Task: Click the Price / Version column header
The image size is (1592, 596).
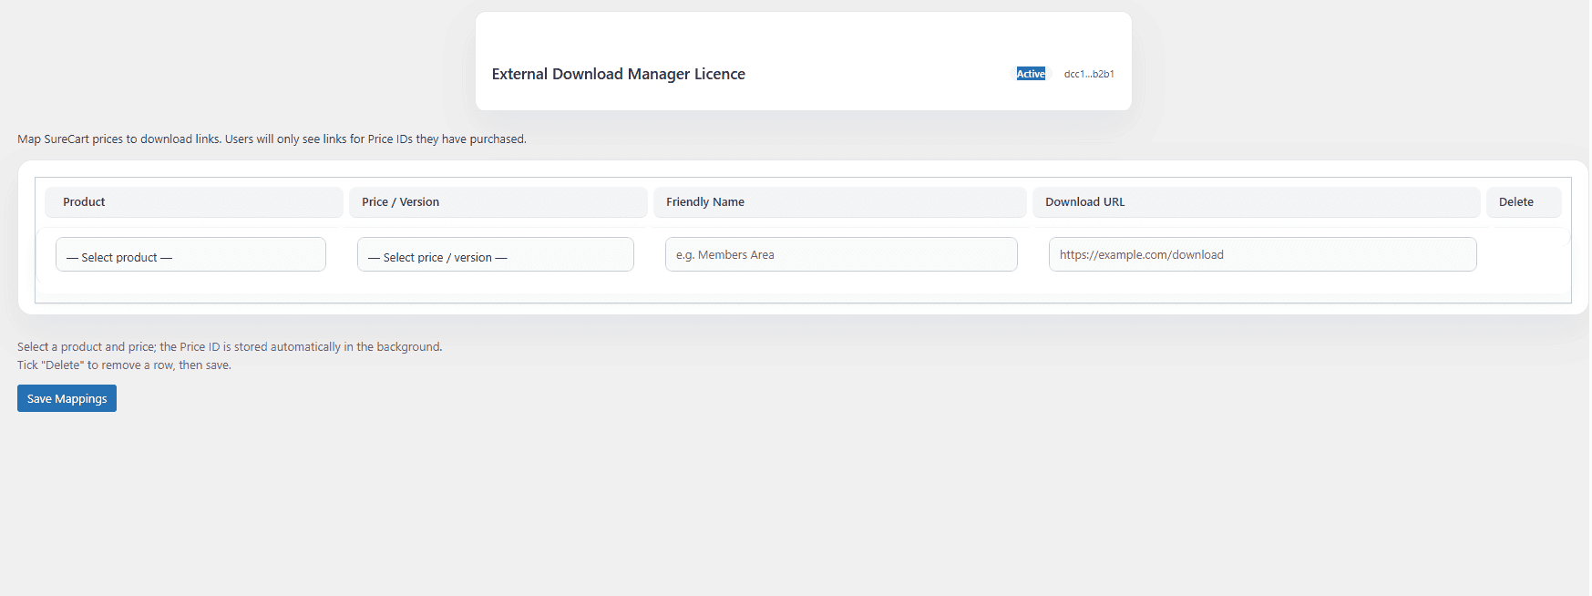Action: click(x=498, y=202)
